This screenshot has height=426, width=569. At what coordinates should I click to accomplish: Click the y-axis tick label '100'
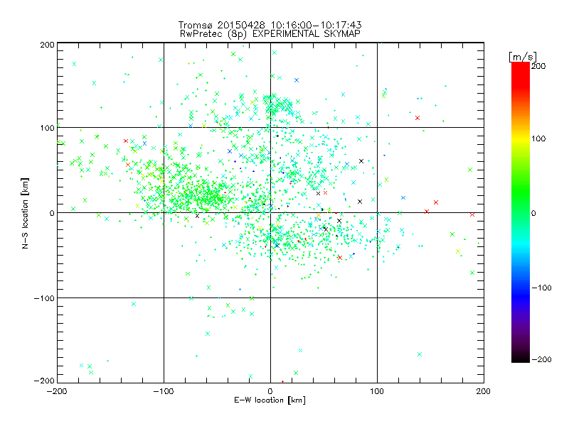tap(47, 129)
